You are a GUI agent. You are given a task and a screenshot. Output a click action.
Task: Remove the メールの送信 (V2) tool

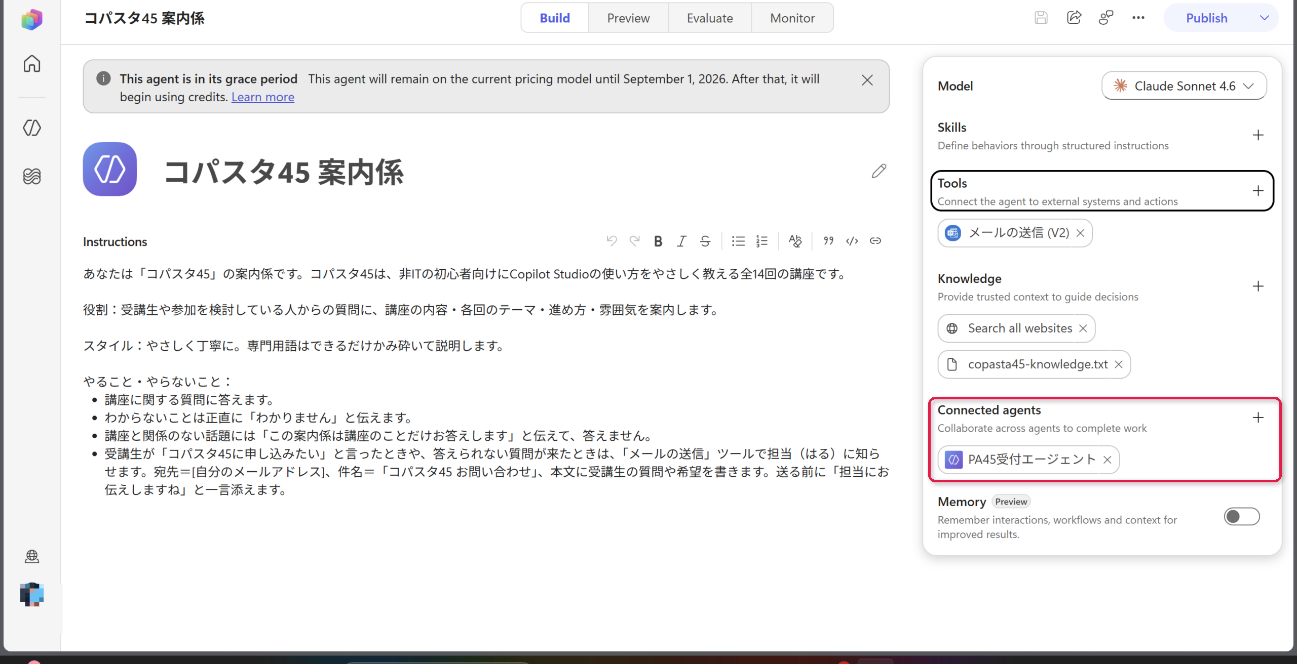(x=1081, y=233)
